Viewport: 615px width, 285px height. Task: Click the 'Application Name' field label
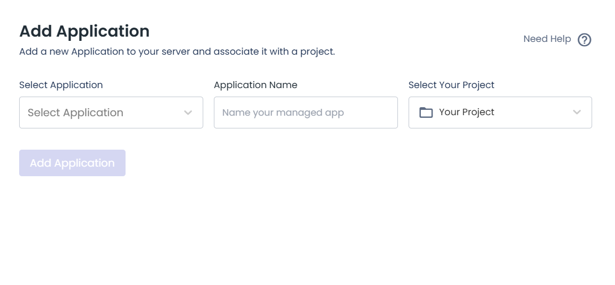pyautogui.click(x=256, y=85)
